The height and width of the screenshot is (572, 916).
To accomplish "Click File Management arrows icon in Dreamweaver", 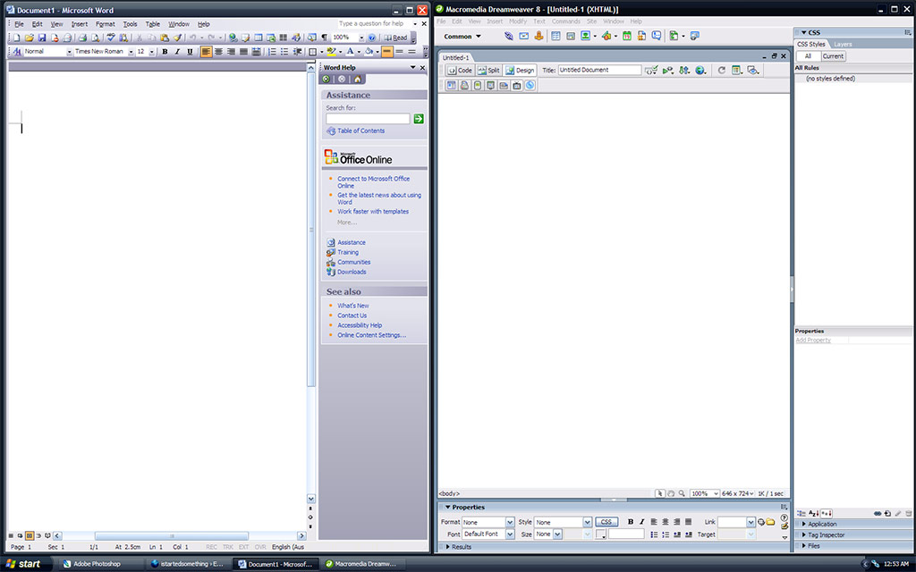I will (x=684, y=70).
